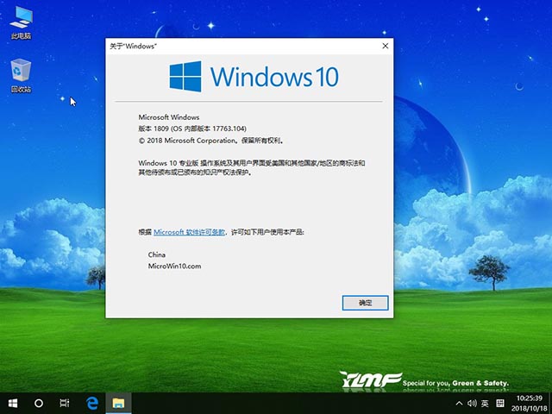Viewport: 552px width, 414px height.
Task: Click the 关于"Windows" title bar text
Action: (133, 46)
